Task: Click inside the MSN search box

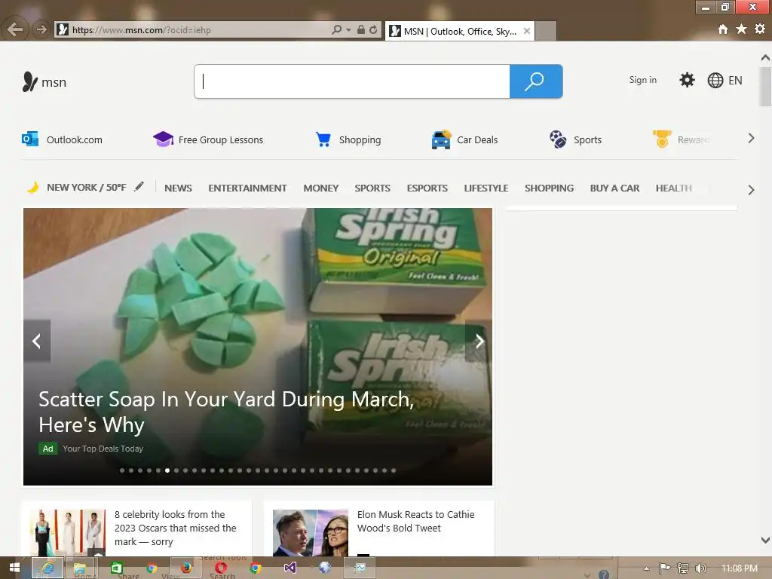Action: pos(352,81)
